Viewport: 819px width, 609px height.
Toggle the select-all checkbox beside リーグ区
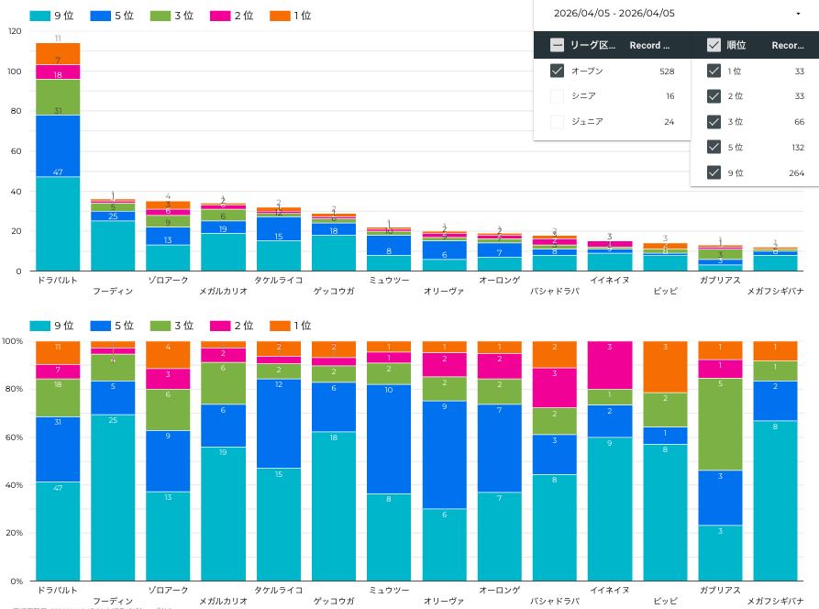tap(557, 45)
